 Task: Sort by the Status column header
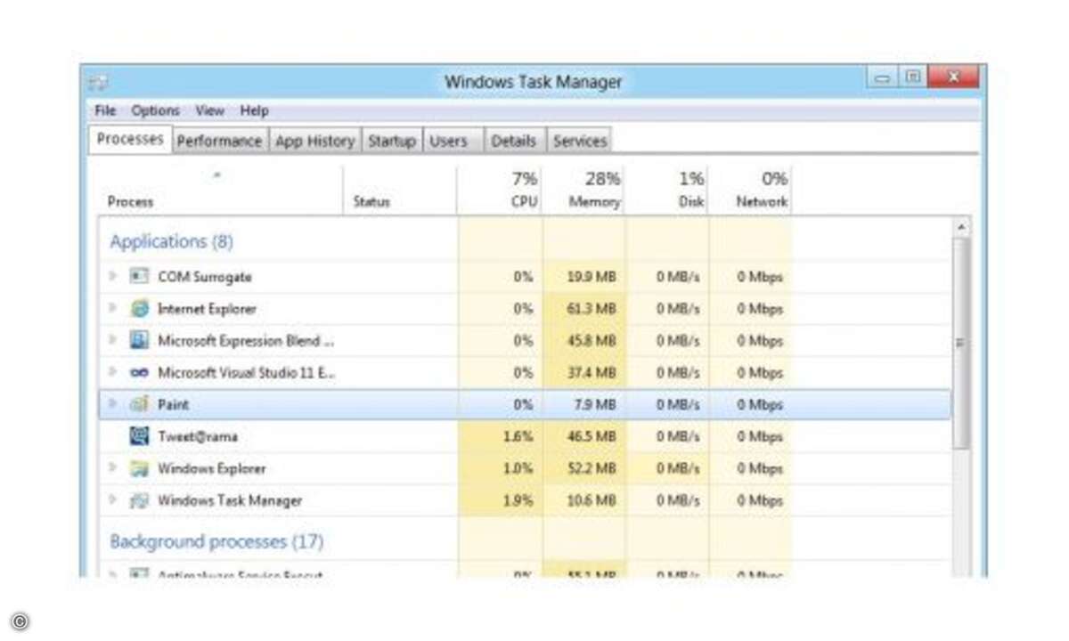[371, 202]
